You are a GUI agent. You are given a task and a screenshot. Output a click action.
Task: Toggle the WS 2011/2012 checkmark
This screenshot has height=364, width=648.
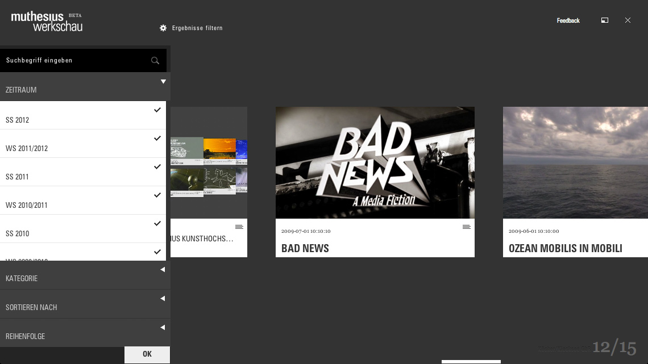pyautogui.click(x=157, y=139)
